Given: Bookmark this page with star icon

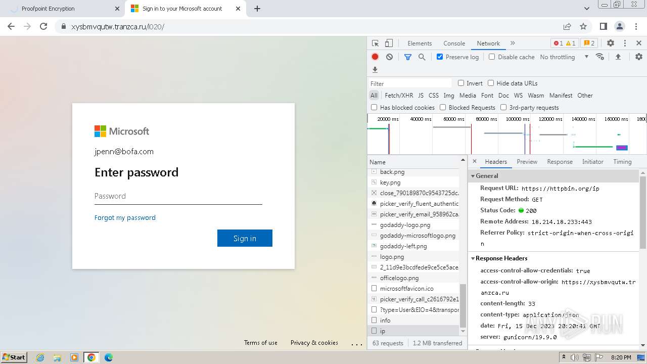Looking at the screenshot, I should coord(583,26).
